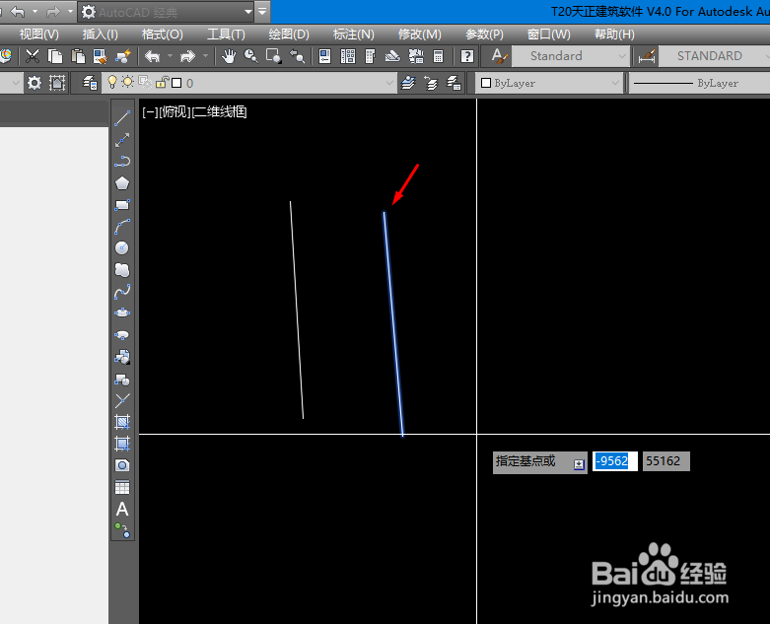Select the Multiline Text tool
Screen dimensions: 770x624
click(x=122, y=509)
